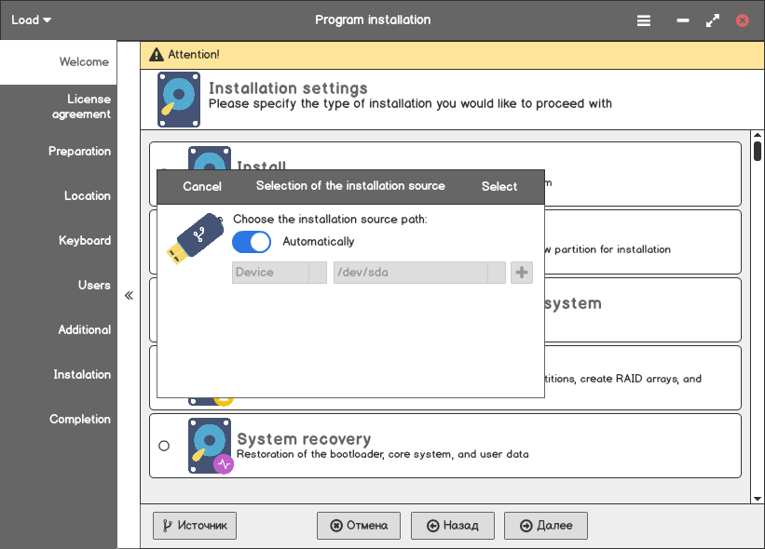Click the Далее next button
Image resolution: width=765 pixels, height=549 pixels.
(x=546, y=526)
